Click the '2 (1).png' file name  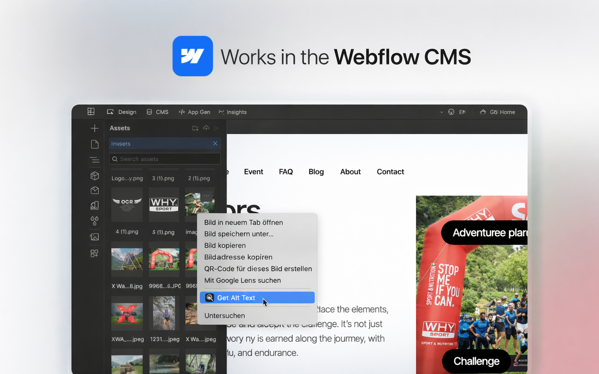(199, 178)
